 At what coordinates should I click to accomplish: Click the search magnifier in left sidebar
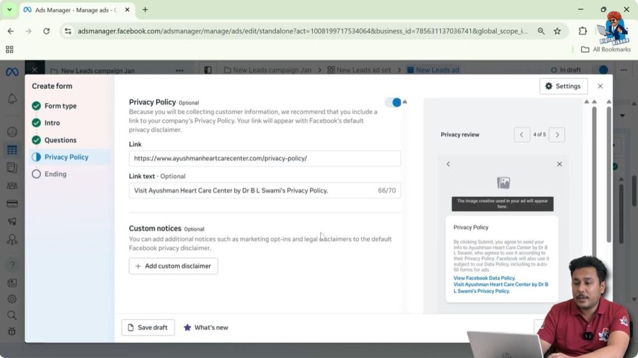pyautogui.click(x=12, y=315)
